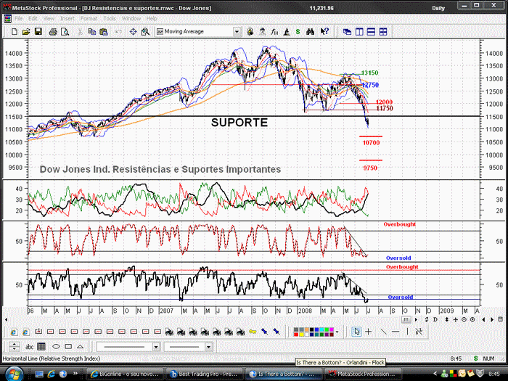Select the vertical line tool
Screen dimensions: 508x381
point(407,332)
